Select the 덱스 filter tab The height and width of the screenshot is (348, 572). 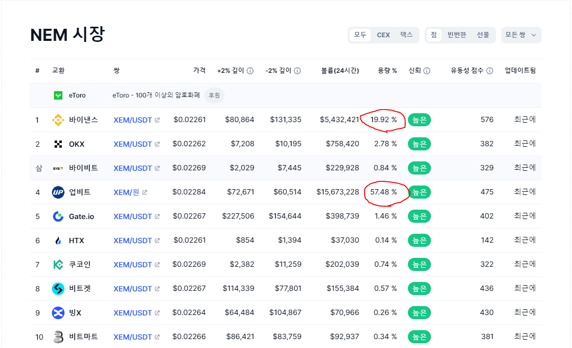click(406, 35)
